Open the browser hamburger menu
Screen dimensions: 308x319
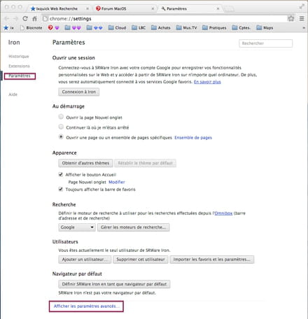(x=302, y=18)
